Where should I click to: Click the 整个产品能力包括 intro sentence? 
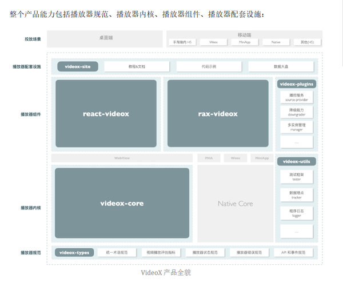[x=137, y=14]
